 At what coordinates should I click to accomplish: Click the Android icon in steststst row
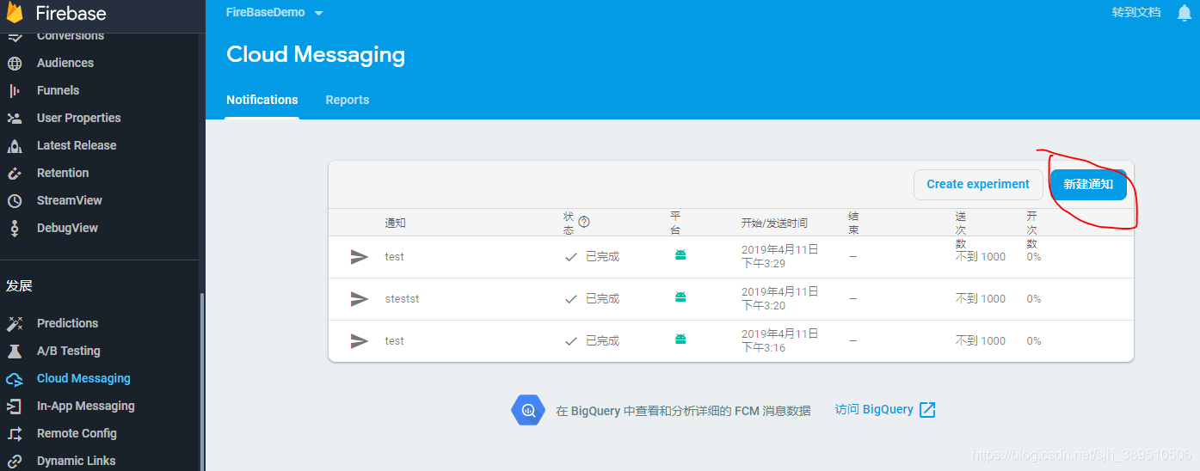point(680,297)
